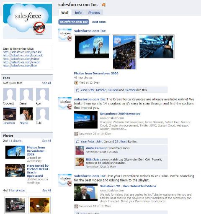Switch to the Wall tab
Image resolution: width=201 pixels, height=214 pixels.
click(65, 13)
